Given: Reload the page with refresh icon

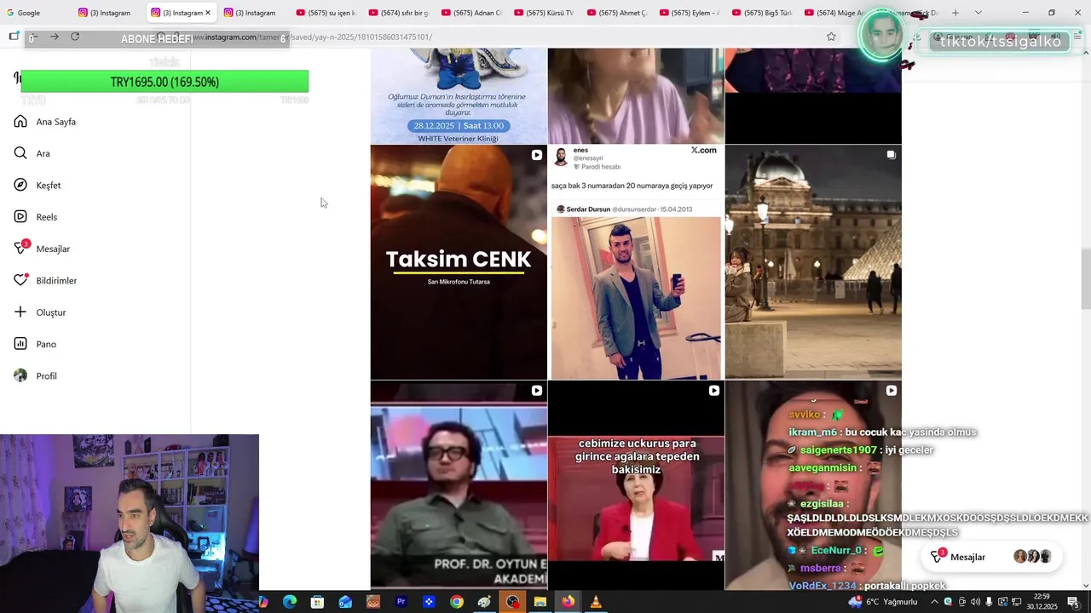Looking at the screenshot, I should tap(75, 37).
